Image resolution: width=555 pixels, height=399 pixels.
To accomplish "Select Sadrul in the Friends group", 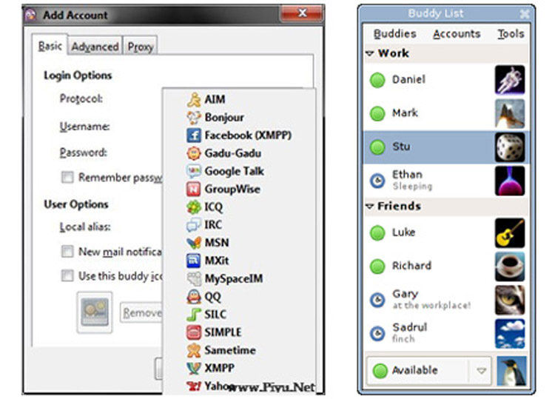I will [x=446, y=334].
